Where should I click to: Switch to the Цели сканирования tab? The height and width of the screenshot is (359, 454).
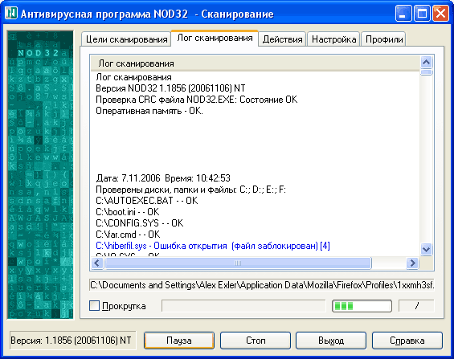point(126,39)
